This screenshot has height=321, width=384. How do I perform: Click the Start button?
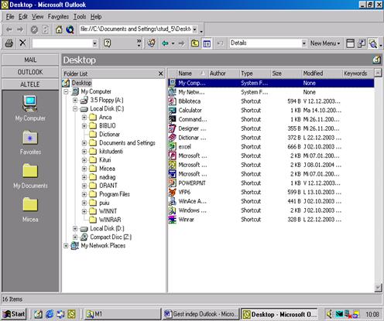[x=14, y=314]
